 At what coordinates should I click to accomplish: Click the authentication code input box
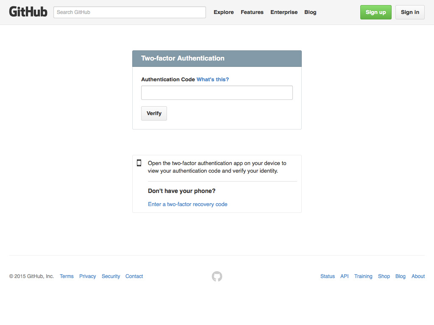[x=217, y=92]
